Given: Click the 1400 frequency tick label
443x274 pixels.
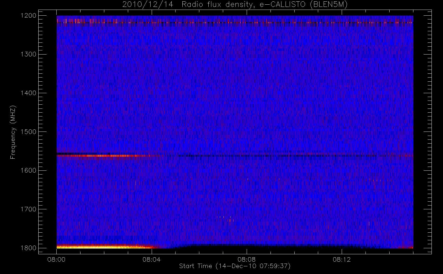Looking at the screenshot, I should (x=28, y=93).
